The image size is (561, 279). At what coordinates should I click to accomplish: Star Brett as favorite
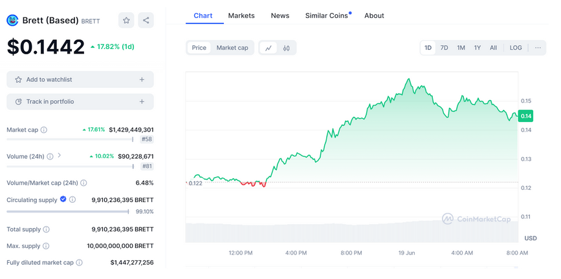(126, 21)
